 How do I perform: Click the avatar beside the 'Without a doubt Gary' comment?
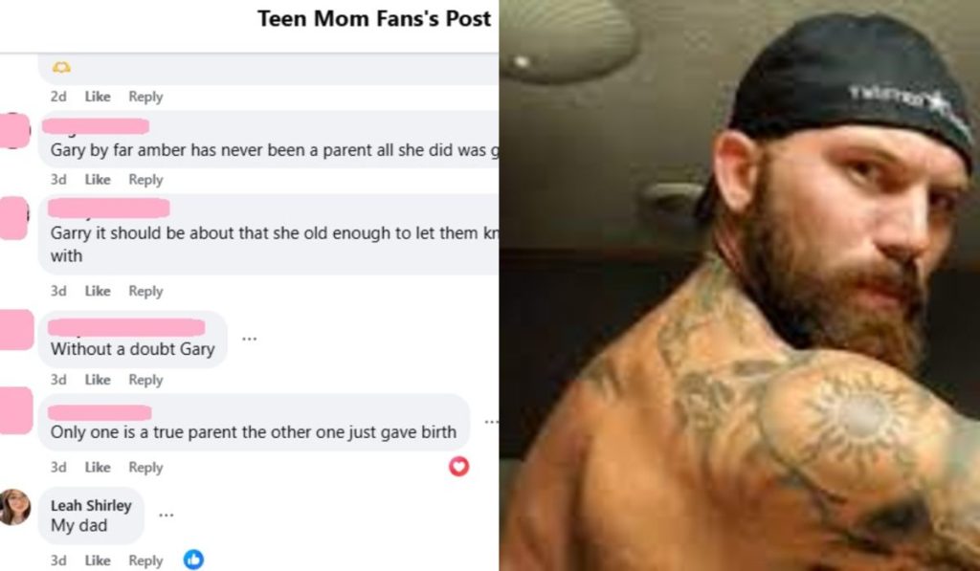click(x=13, y=330)
